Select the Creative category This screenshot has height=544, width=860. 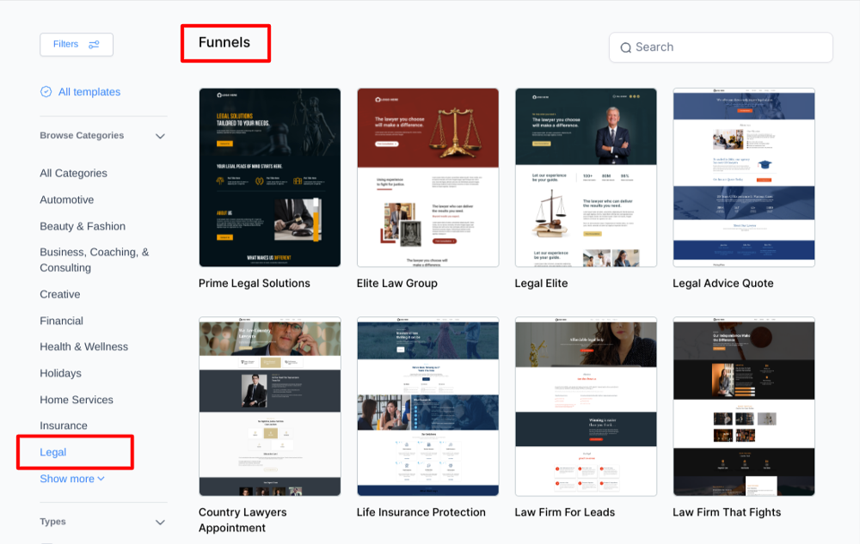click(x=60, y=294)
